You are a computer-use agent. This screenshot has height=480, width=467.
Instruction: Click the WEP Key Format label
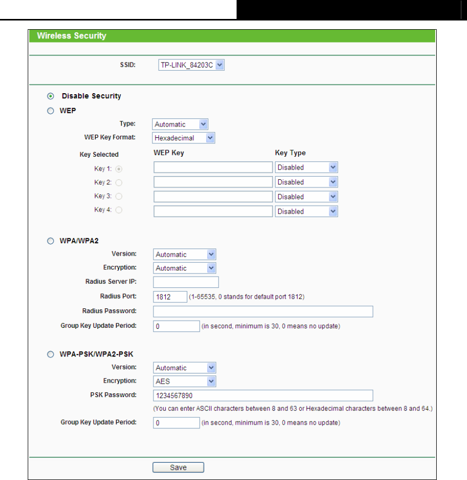[110, 137]
